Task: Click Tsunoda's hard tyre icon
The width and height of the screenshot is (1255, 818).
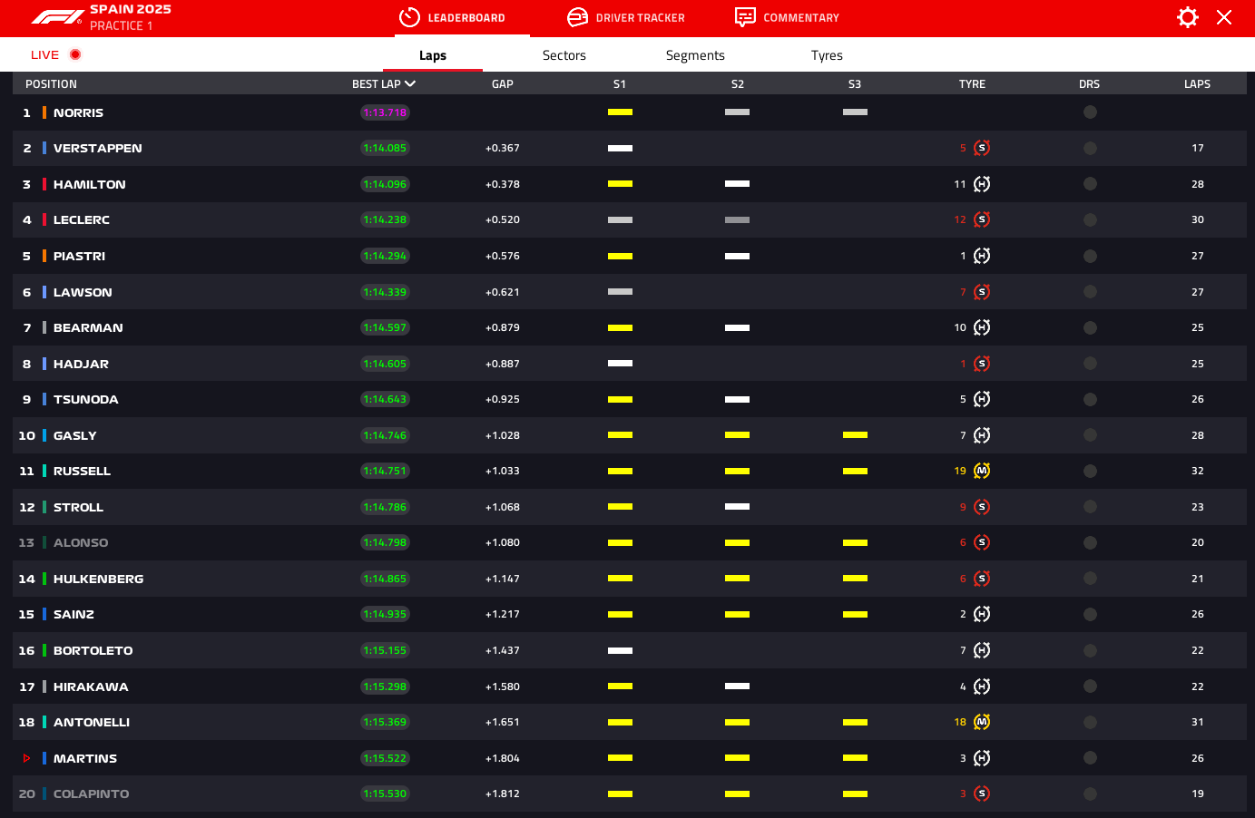Action: click(x=982, y=399)
